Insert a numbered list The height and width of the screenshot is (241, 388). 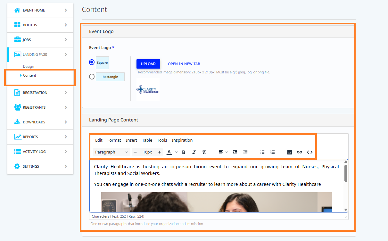coord(273,152)
